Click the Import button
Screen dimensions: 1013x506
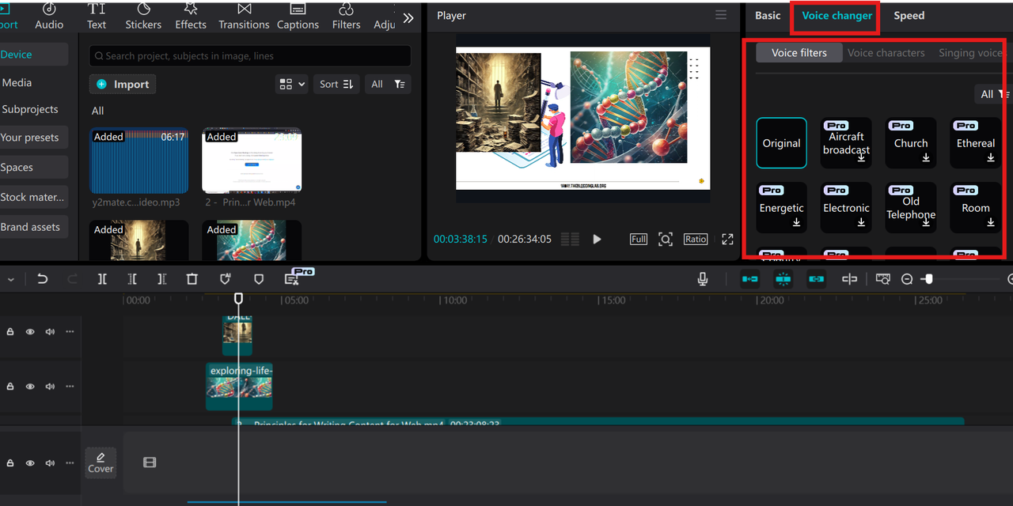(123, 85)
